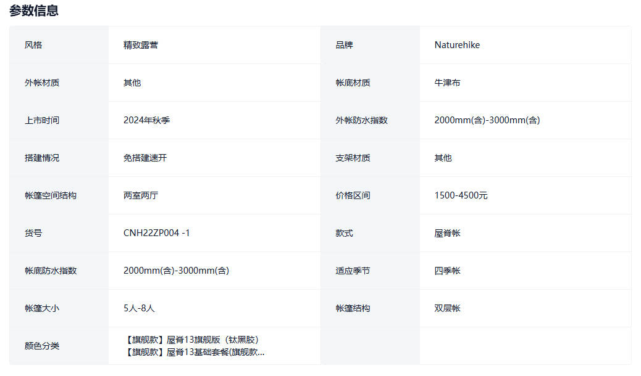Click the 四季帐 season value
Viewport: 641px width, 376px height.
tap(447, 271)
